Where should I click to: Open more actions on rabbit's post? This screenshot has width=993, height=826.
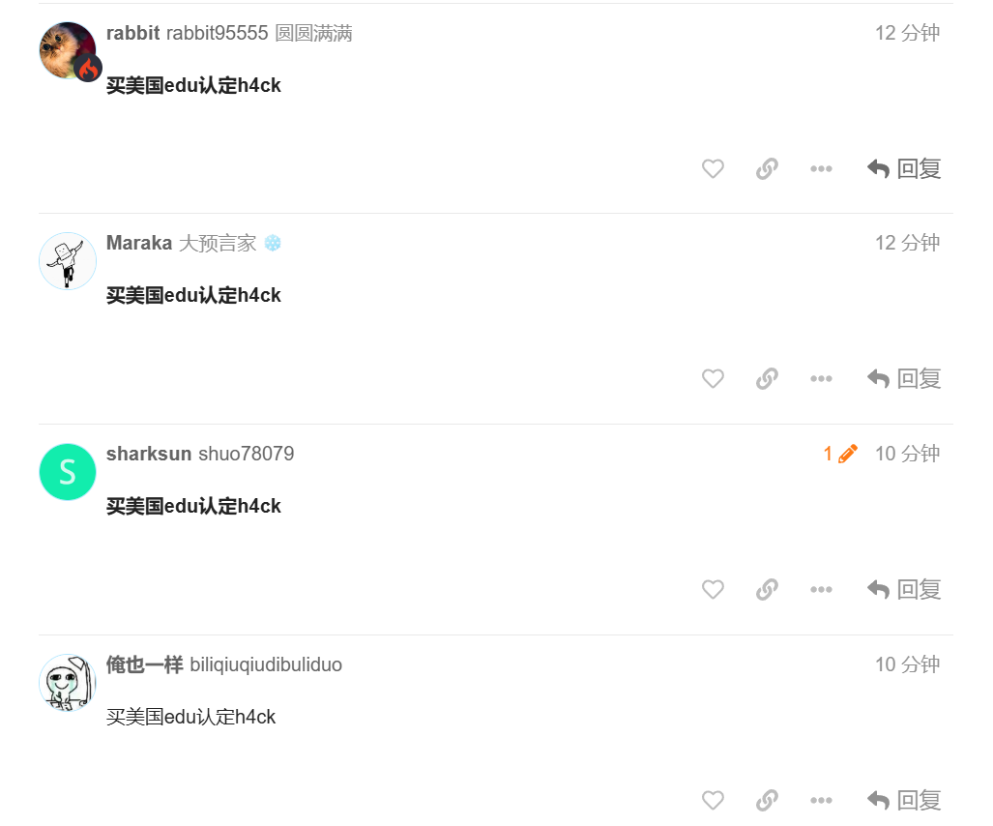pyautogui.click(x=822, y=168)
